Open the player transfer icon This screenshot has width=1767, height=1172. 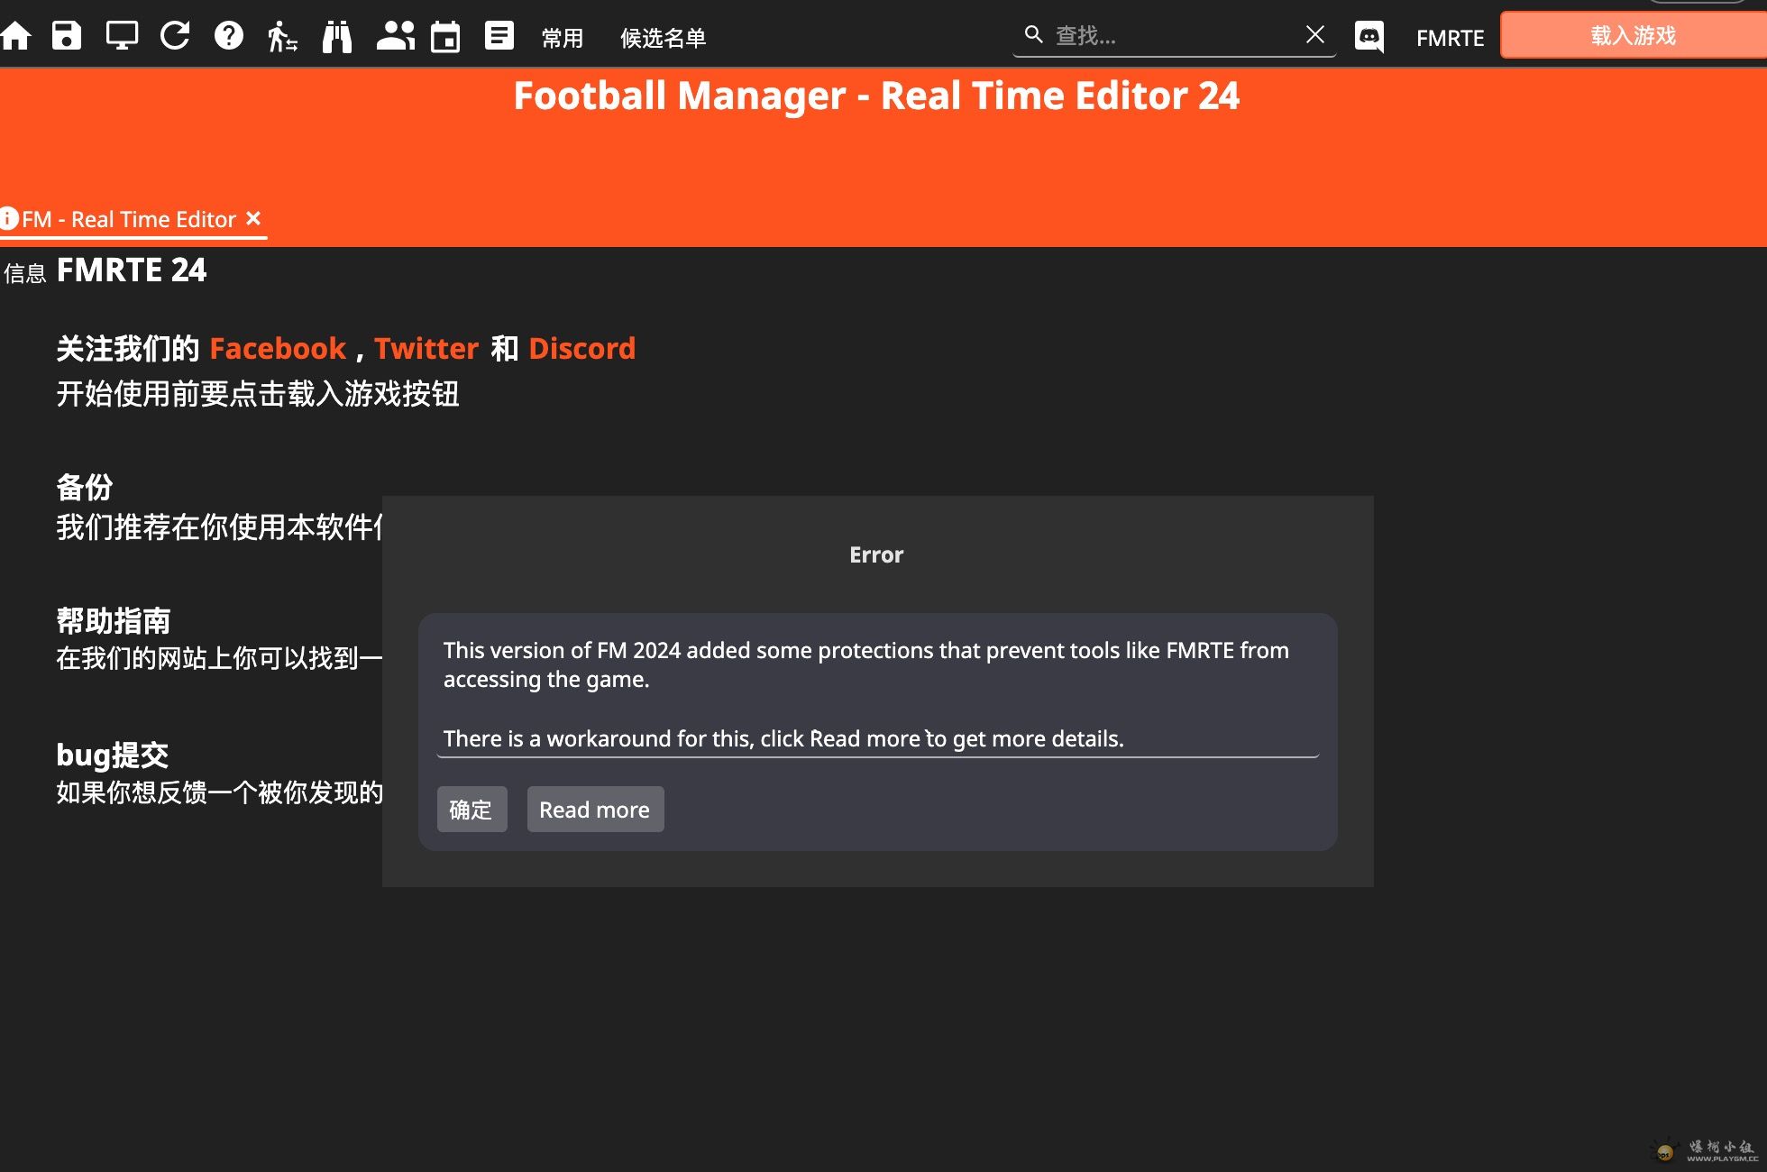point(282,36)
